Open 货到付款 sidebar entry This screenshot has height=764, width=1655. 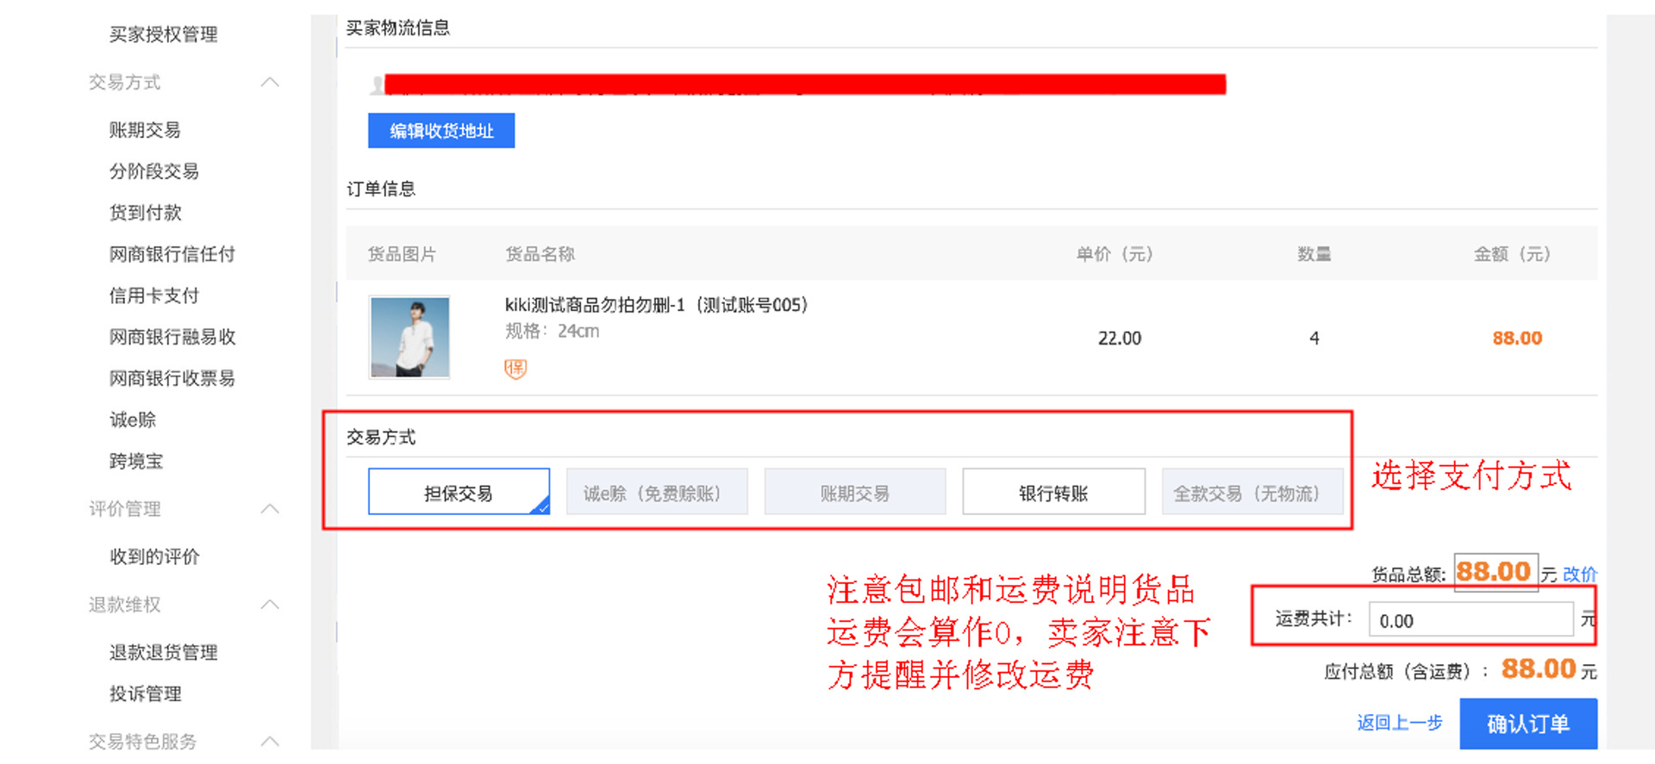[146, 213]
